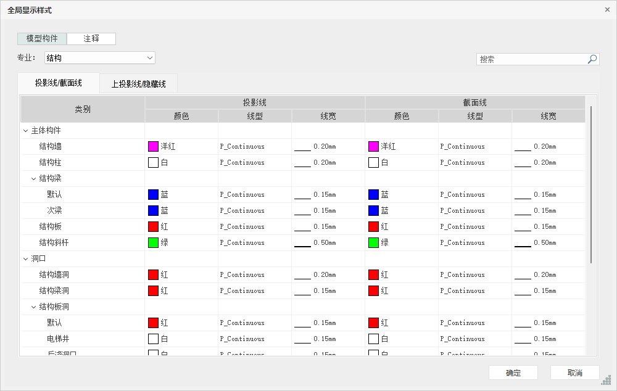Click 结构斜杆 projection line green color swatch

click(x=154, y=243)
